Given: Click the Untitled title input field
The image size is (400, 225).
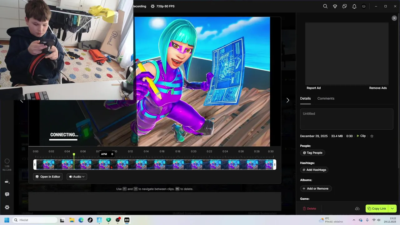Looking at the screenshot, I should pyautogui.click(x=347, y=119).
